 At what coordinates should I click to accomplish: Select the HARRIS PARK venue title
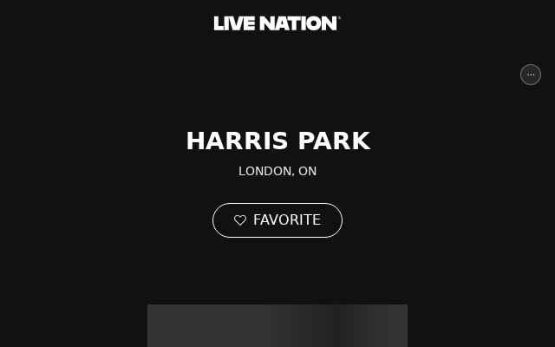tap(278, 141)
